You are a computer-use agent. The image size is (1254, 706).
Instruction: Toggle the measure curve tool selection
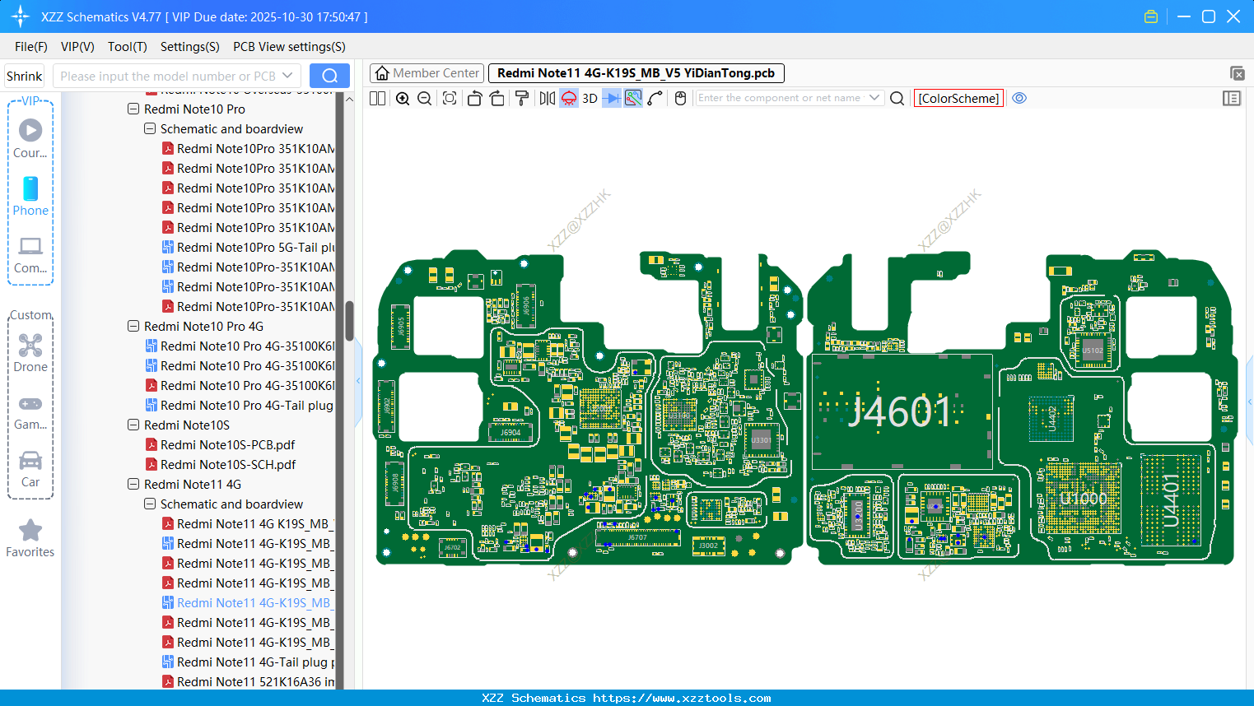coord(632,98)
